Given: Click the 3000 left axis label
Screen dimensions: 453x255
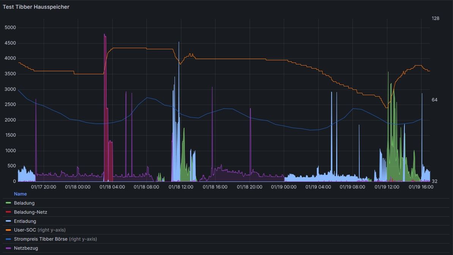Looking at the screenshot, I should pos(10,89).
